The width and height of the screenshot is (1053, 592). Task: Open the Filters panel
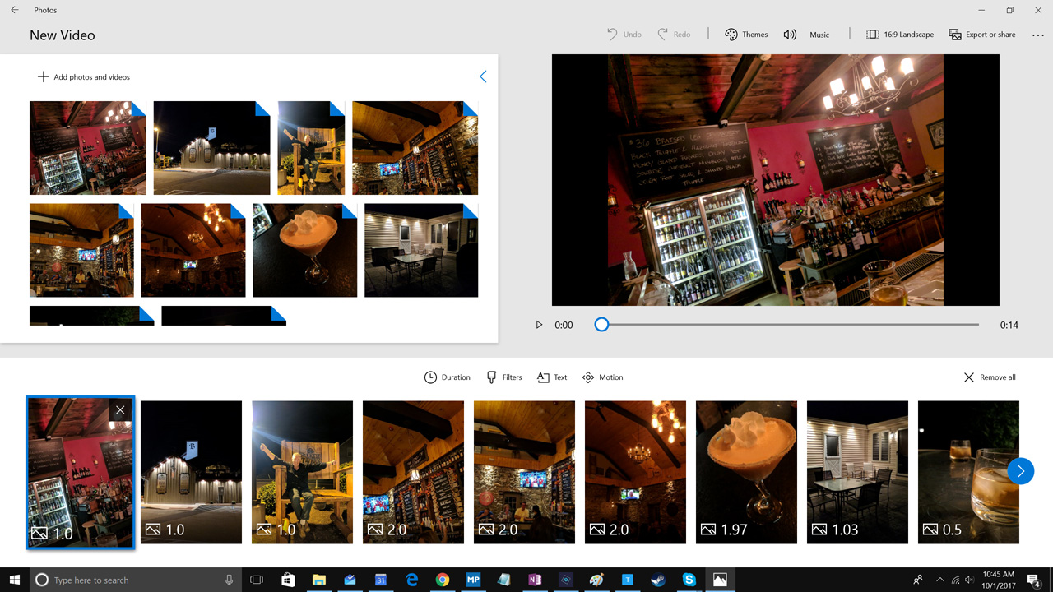click(x=503, y=377)
